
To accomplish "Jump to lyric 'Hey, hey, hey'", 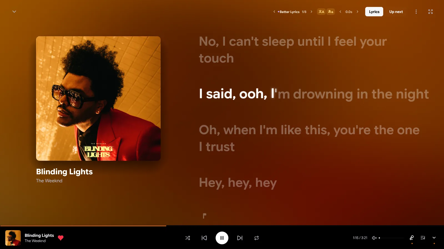I will (x=238, y=183).
